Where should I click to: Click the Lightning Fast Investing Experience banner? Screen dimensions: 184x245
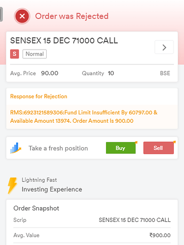(x=45, y=186)
